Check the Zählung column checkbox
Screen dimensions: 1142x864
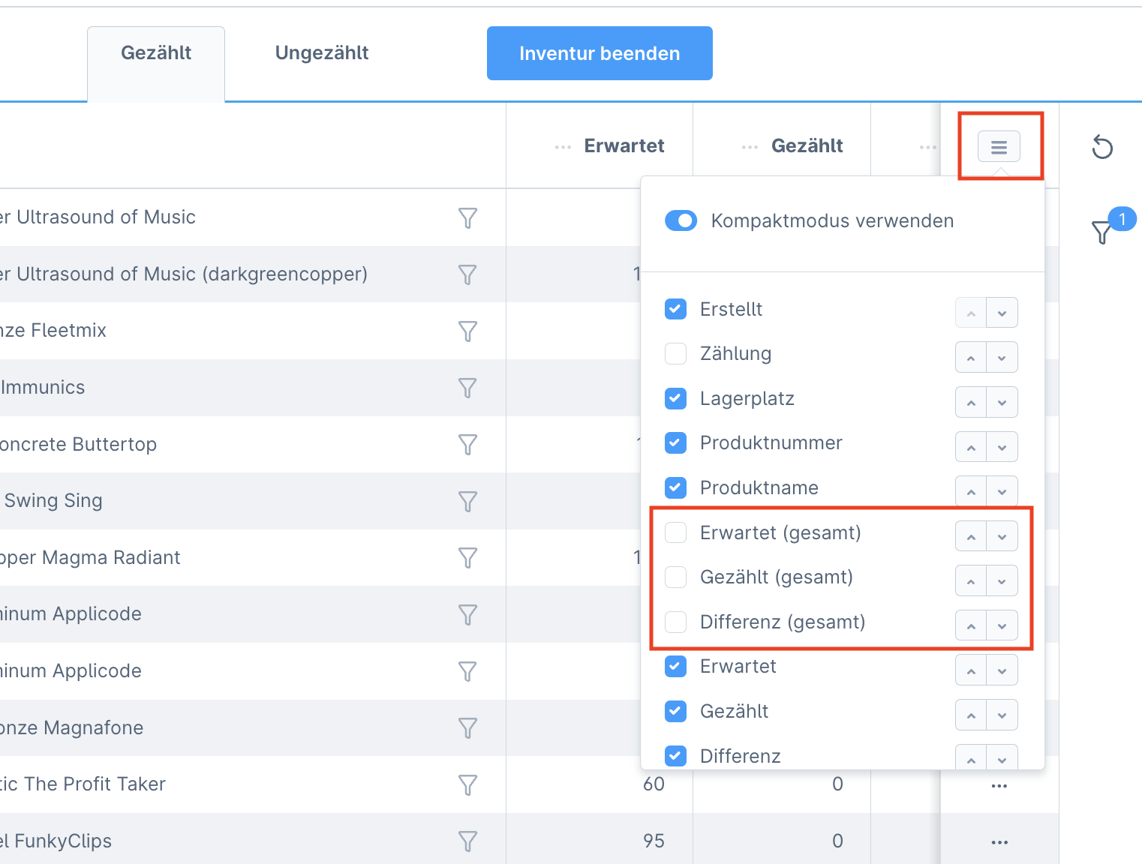tap(676, 353)
